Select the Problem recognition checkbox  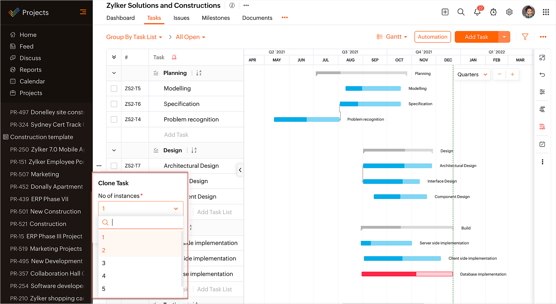coord(114,119)
